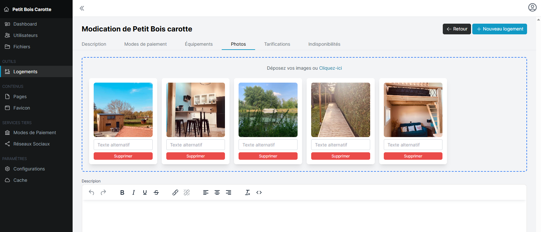
Task: Open the loft bed and sofa thumbnail
Action: [413, 110]
